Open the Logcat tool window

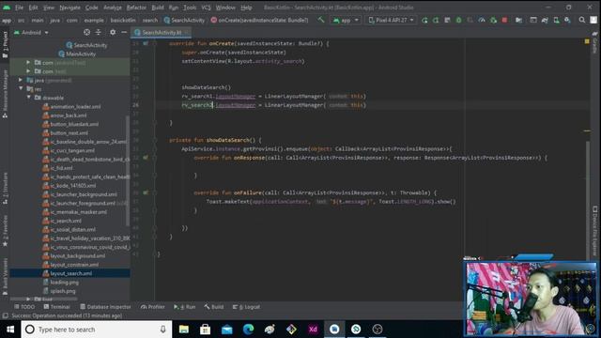click(x=246, y=307)
